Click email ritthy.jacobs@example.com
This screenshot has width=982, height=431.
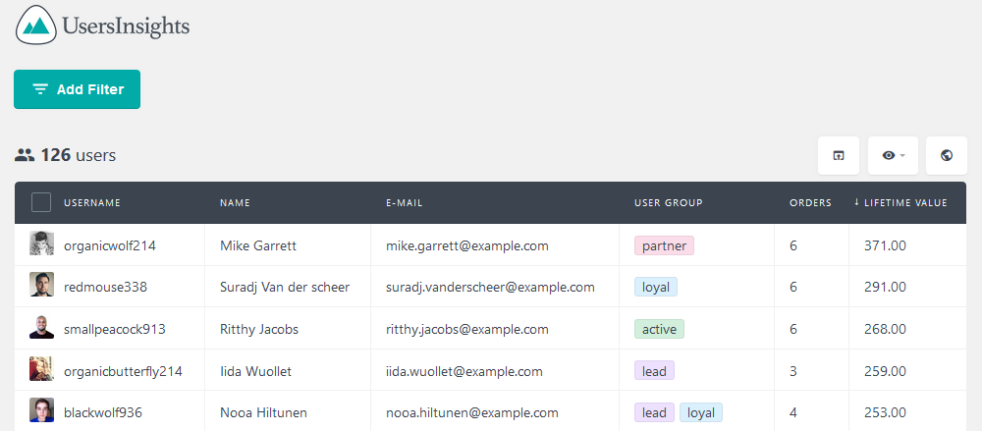tap(467, 330)
